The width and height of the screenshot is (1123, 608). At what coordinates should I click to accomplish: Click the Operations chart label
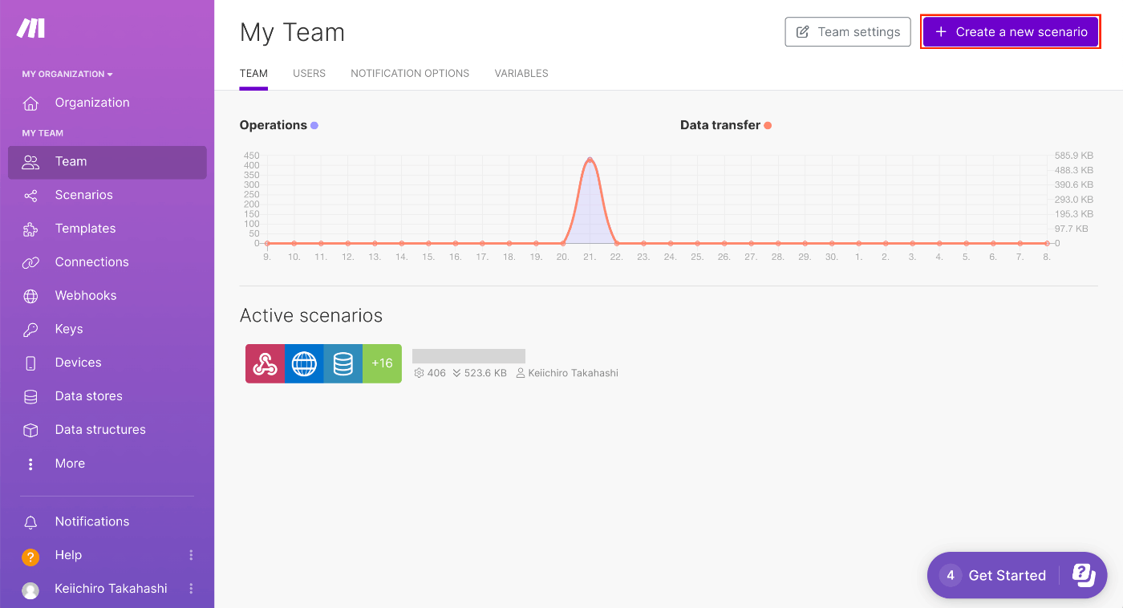273,125
